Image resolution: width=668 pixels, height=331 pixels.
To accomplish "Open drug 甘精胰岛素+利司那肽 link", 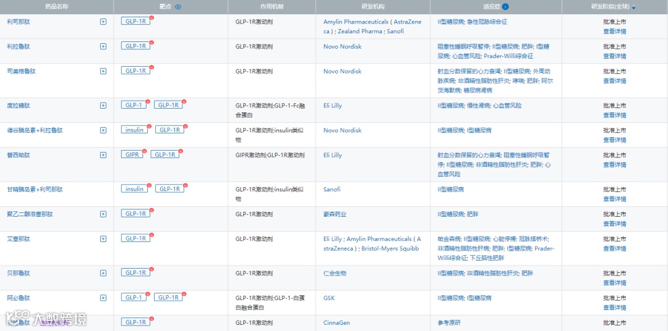I will pyautogui.click(x=35, y=190).
